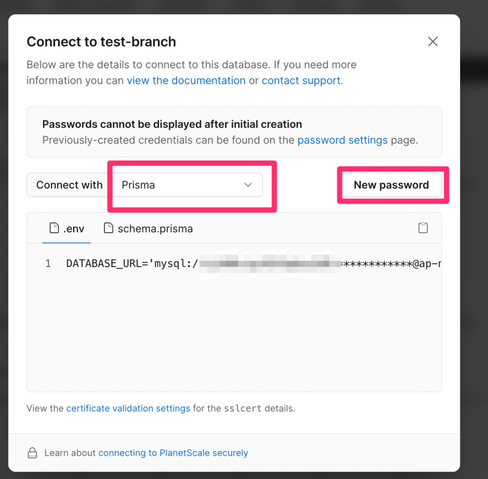Click the file icon beside .env

(x=54, y=228)
